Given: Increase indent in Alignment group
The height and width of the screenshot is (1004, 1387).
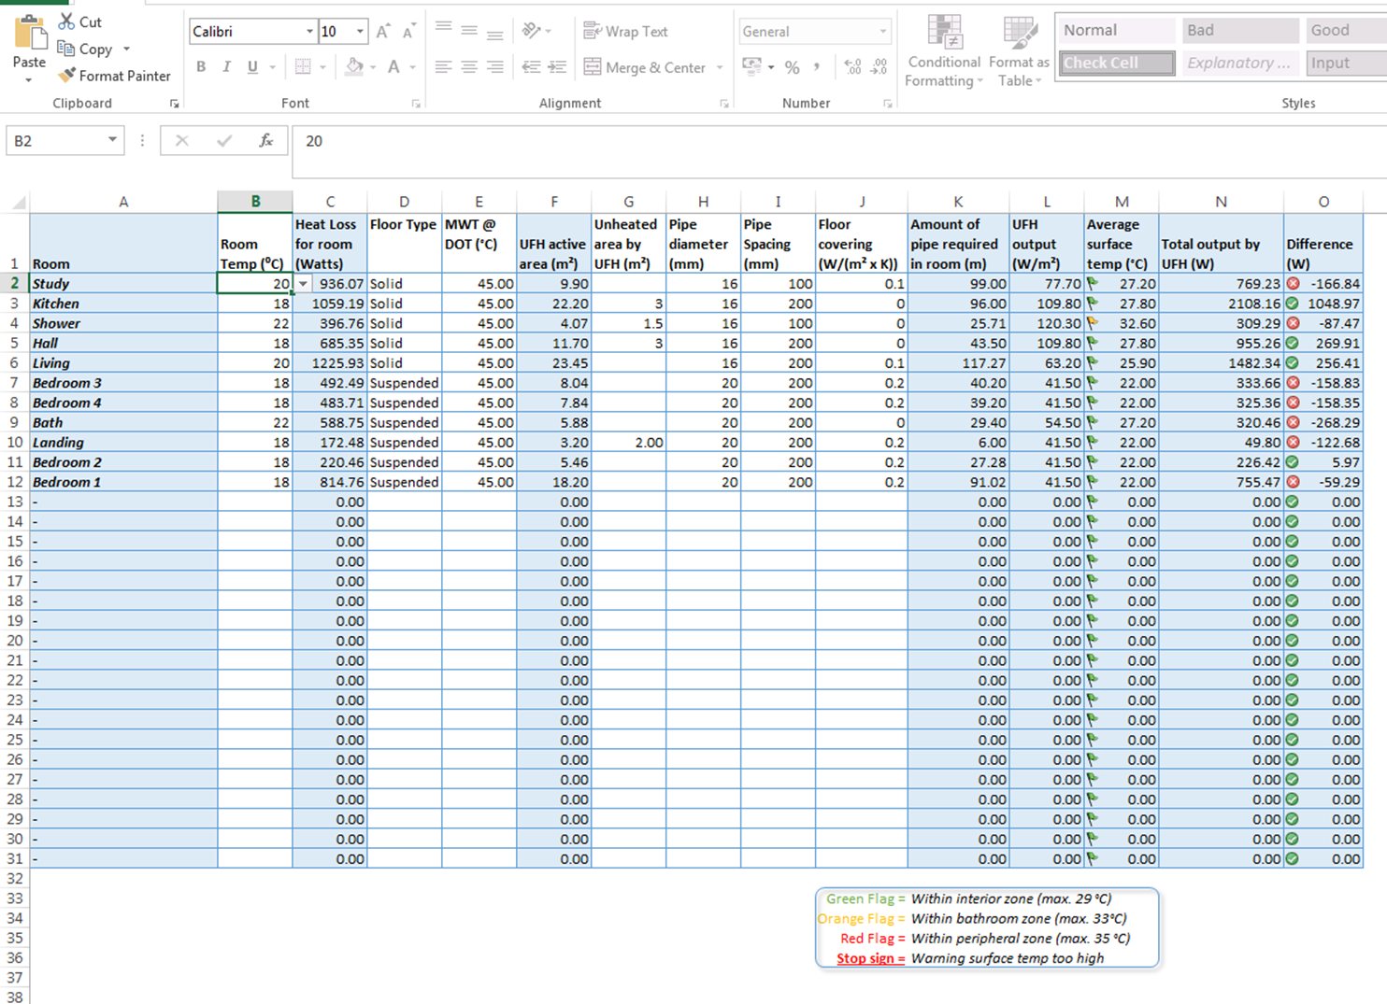Looking at the screenshot, I should [x=557, y=67].
